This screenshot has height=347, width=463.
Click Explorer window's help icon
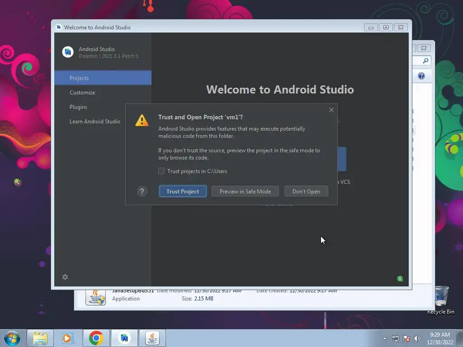click(x=421, y=76)
